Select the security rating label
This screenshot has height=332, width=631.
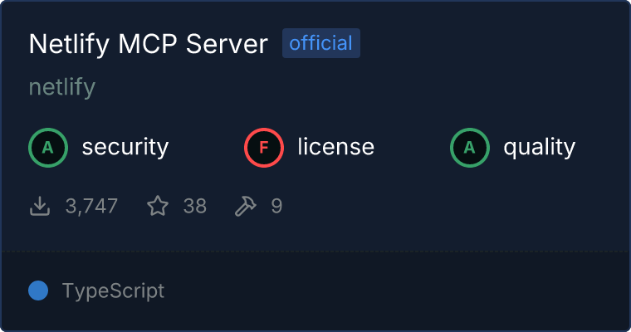(x=125, y=147)
